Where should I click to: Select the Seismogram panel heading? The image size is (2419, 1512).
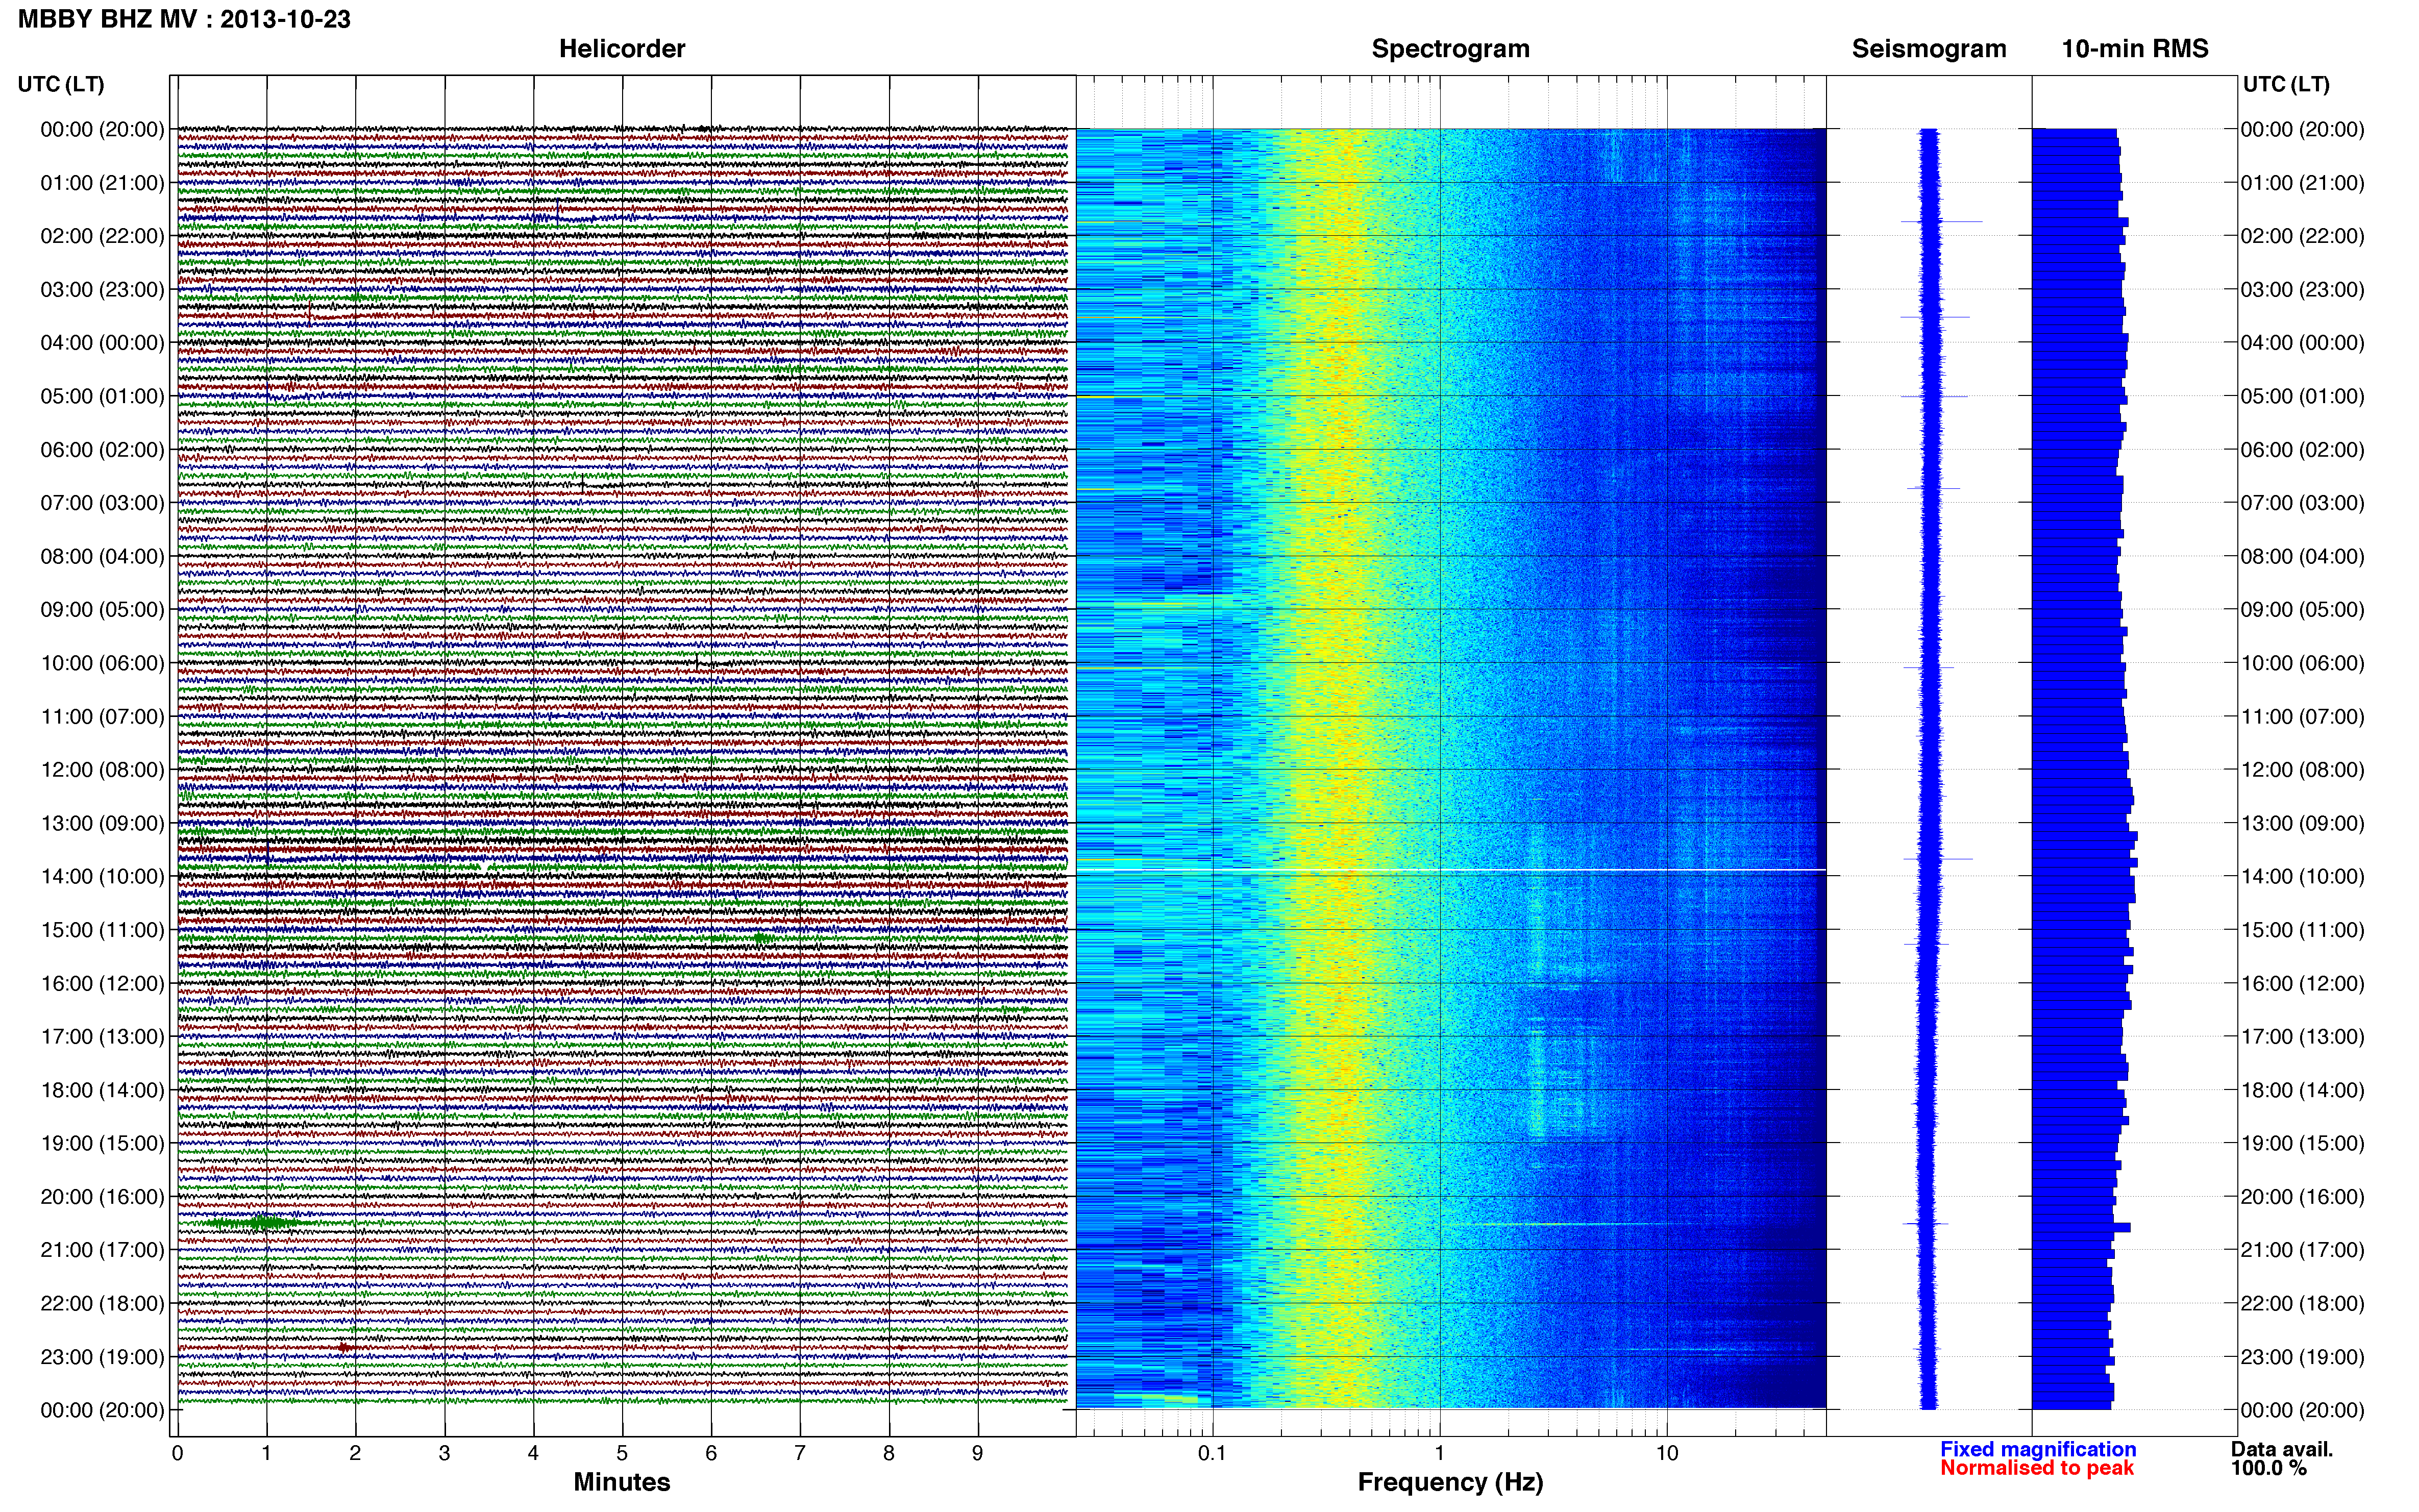[x=1929, y=49]
